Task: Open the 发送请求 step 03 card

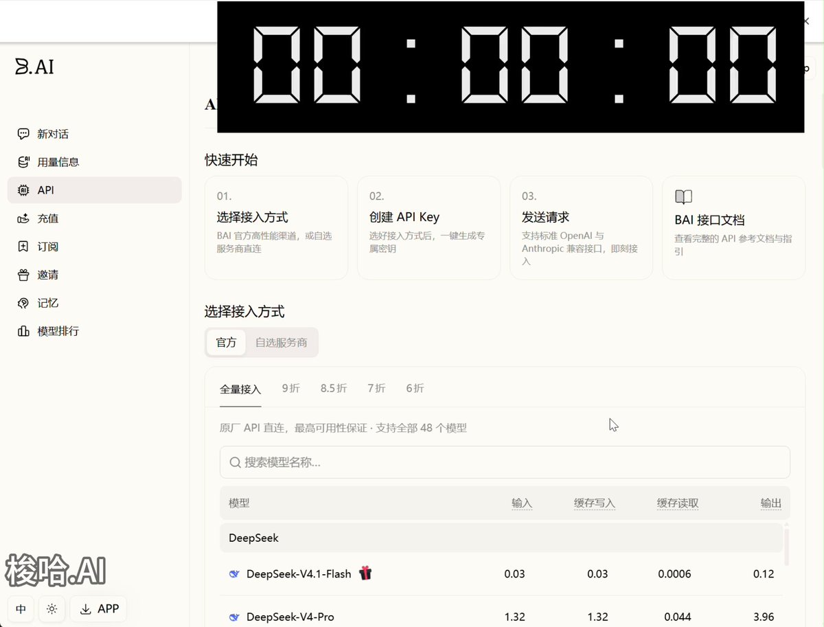Action: click(x=581, y=227)
